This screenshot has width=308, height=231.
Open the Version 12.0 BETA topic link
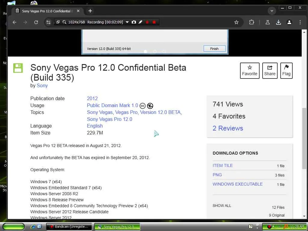click(161, 112)
